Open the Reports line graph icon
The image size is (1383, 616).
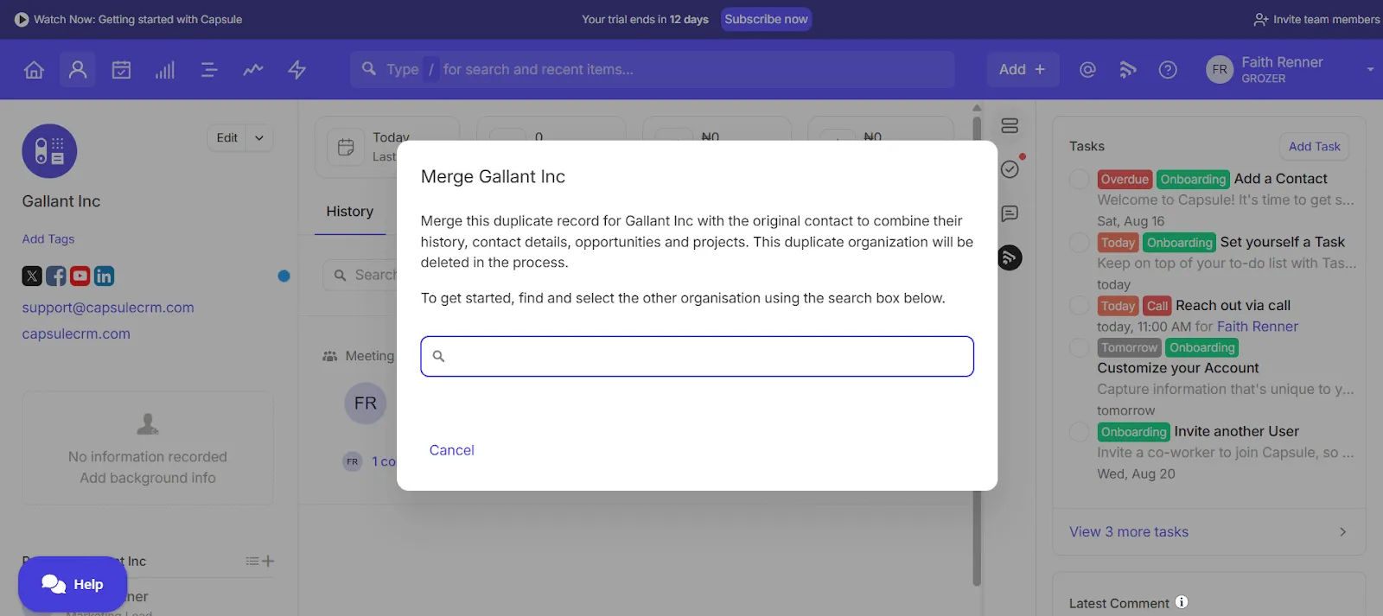click(253, 70)
